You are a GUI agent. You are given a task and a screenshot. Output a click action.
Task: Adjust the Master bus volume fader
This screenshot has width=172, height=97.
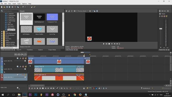point(161,29)
